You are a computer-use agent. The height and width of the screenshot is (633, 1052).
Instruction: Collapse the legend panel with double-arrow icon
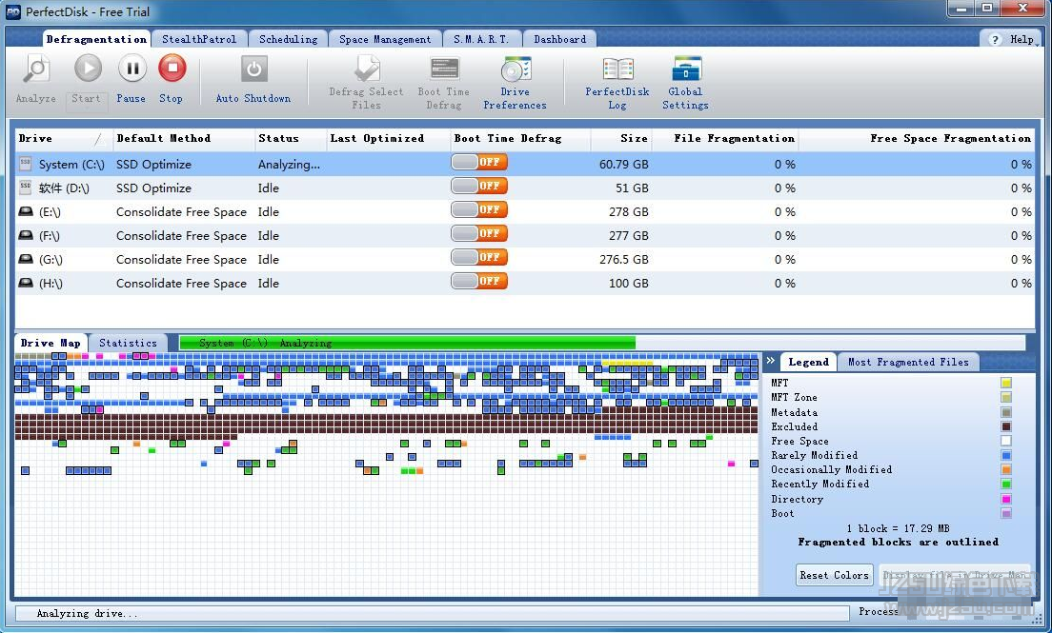[x=771, y=361]
